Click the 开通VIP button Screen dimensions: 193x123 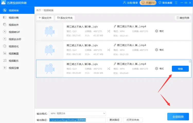click(148, 3)
